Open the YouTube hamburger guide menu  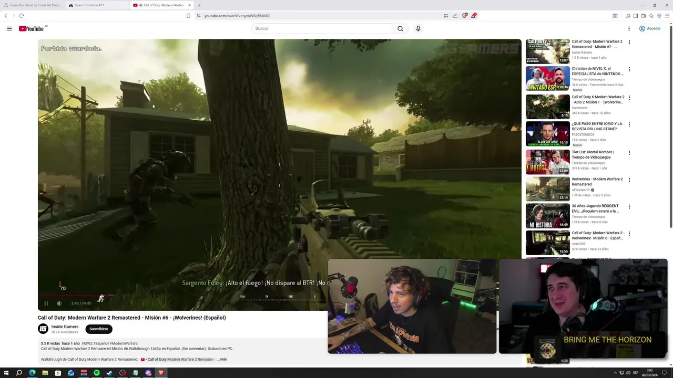9,28
